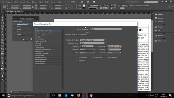This screenshot has width=174, height=98.
Task: Enable the Sublinhado checkbox
Action: coord(78,57)
